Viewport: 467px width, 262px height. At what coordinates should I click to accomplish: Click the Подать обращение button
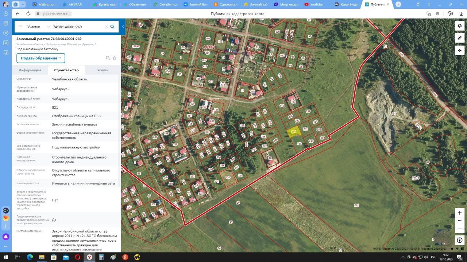click(x=40, y=58)
